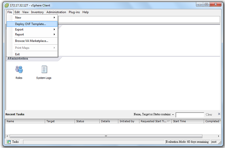
Task: Sort by the Details column header
Action: click(109, 121)
